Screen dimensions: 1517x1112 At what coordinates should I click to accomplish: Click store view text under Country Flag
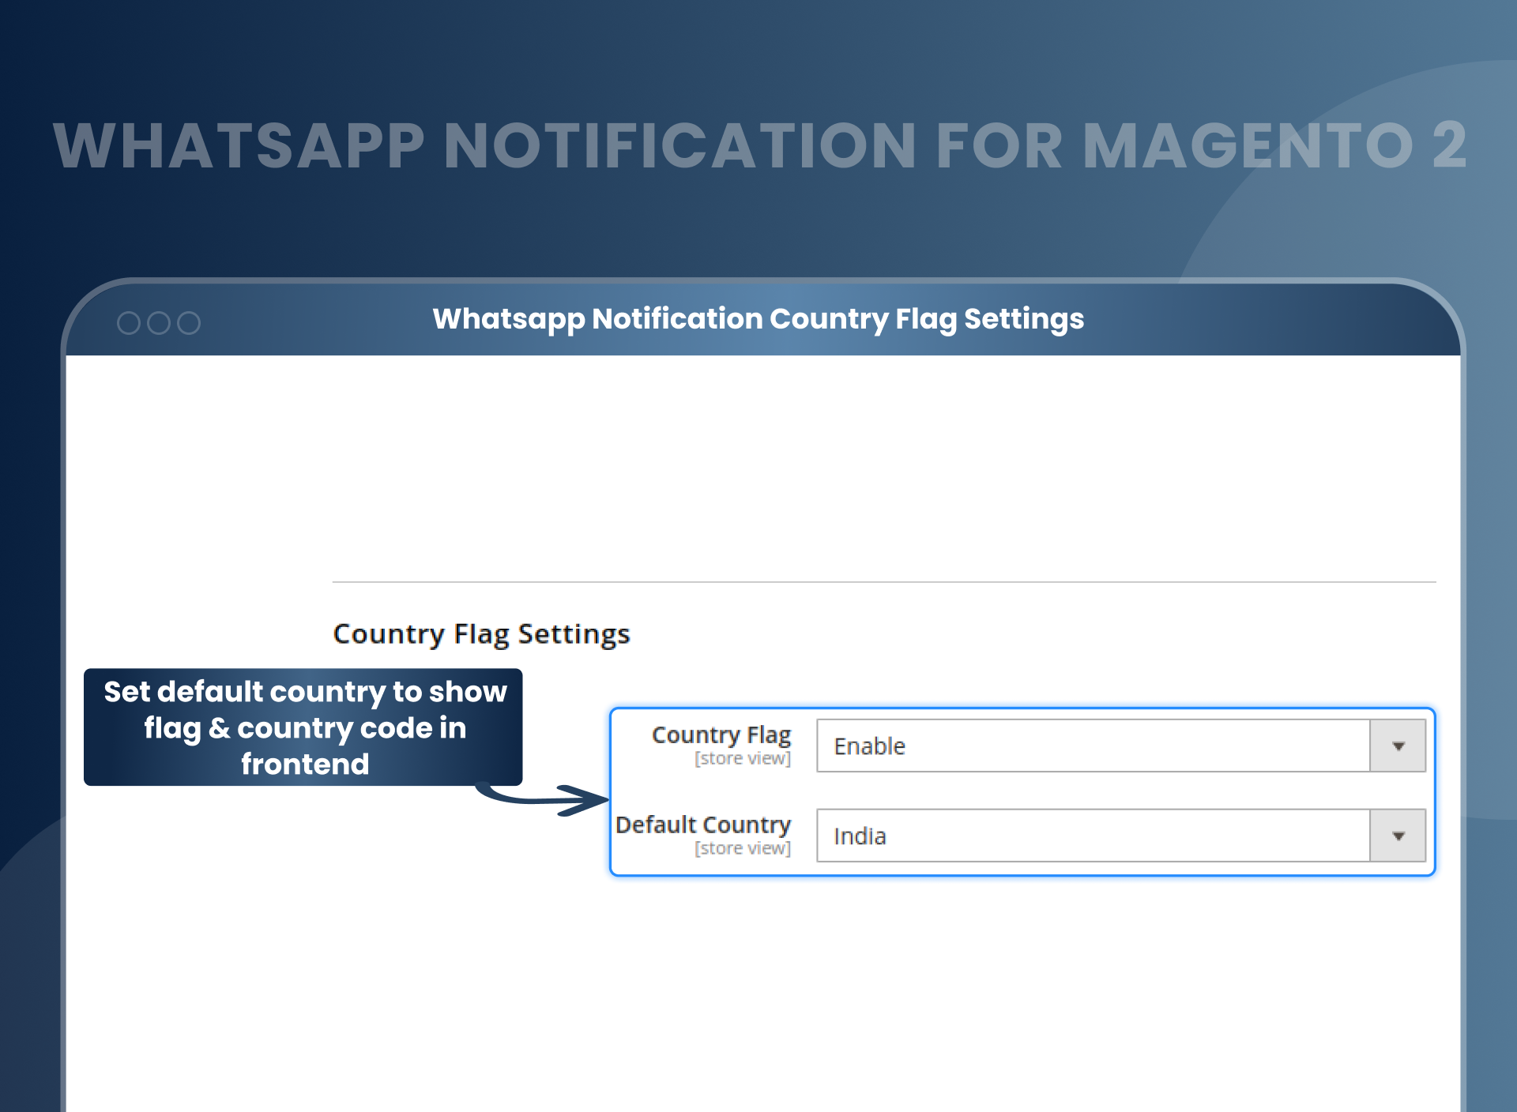pos(742,759)
